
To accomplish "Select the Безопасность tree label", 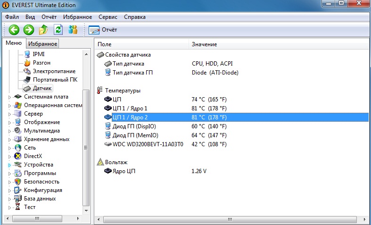I will (41, 182).
